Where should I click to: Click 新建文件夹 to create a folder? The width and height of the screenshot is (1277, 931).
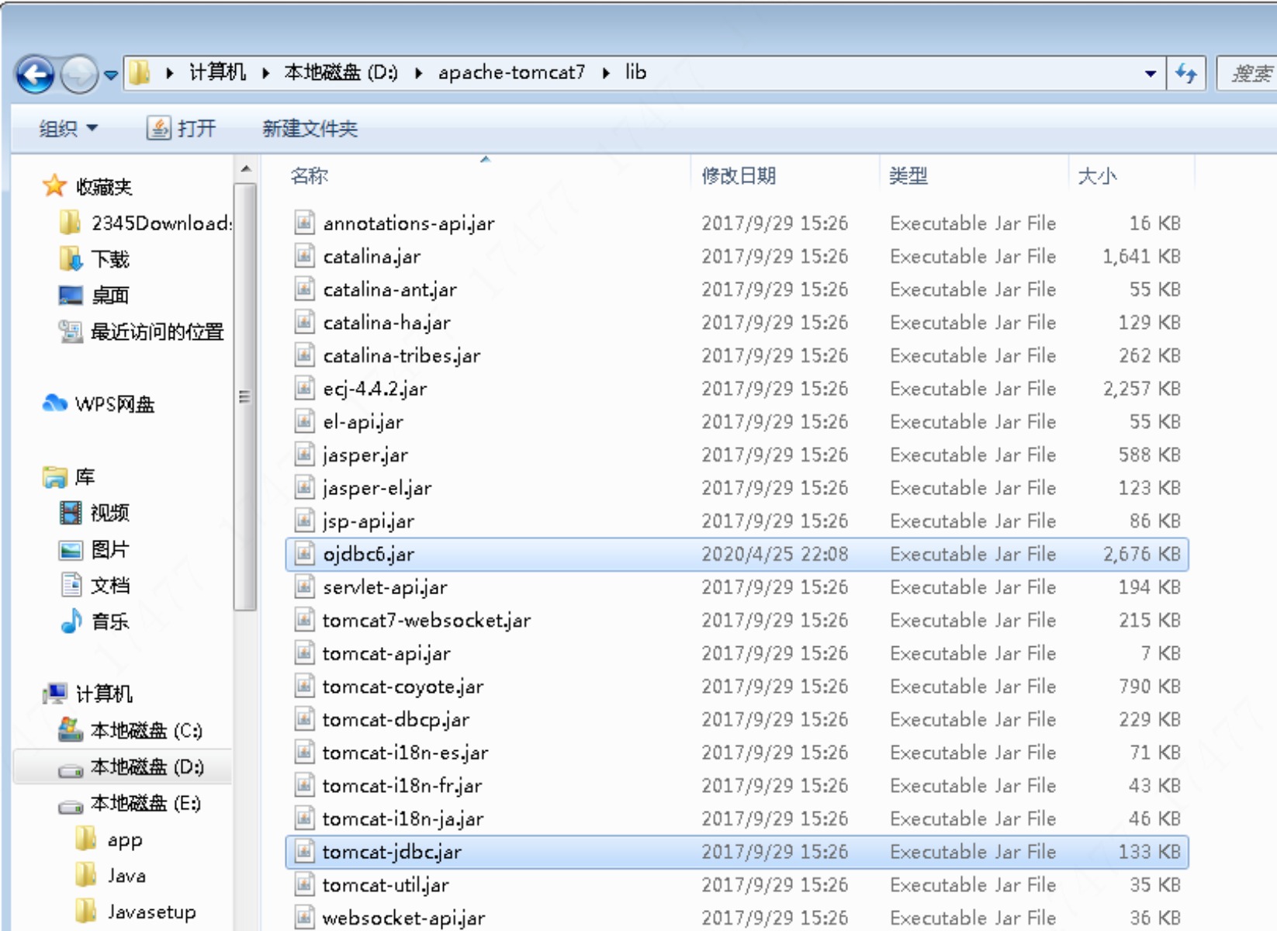point(310,128)
